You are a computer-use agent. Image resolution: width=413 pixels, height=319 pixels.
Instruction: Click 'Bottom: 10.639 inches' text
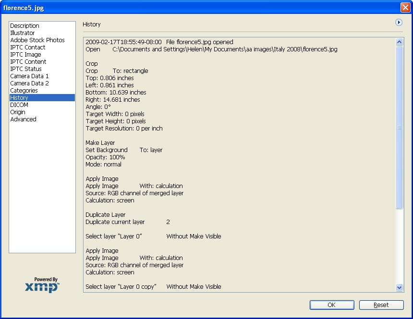click(x=116, y=93)
